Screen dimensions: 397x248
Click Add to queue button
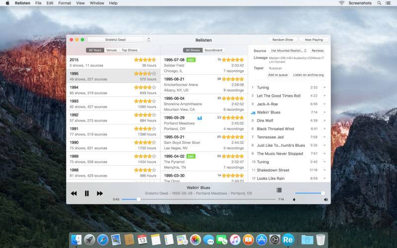(278, 75)
